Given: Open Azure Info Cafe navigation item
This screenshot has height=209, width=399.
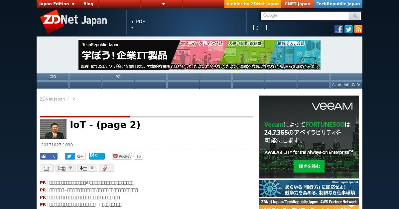Looking at the screenshot, I should point(346,85).
